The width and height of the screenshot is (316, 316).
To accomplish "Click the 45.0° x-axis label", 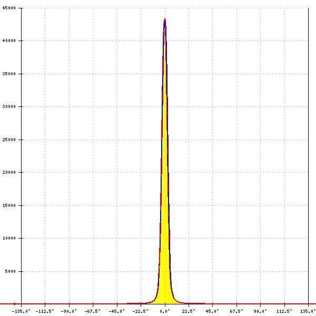I will tap(212, 311).
